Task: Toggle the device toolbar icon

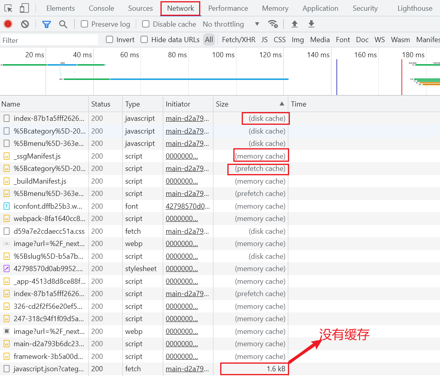Action: (x=24, y=8)
